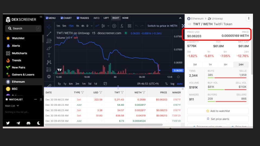Toggle percent scale on chart
Viewport: 260px width, 146px height.
click(x=166, y=84)
